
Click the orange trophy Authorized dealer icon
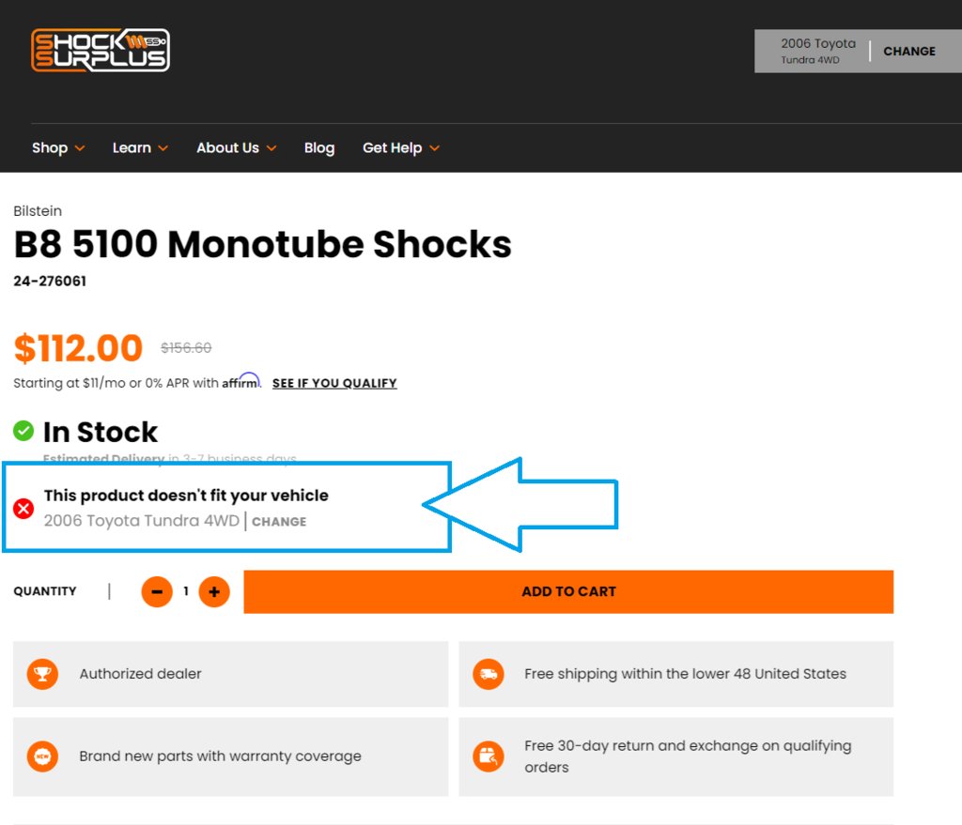pos(42,674)
